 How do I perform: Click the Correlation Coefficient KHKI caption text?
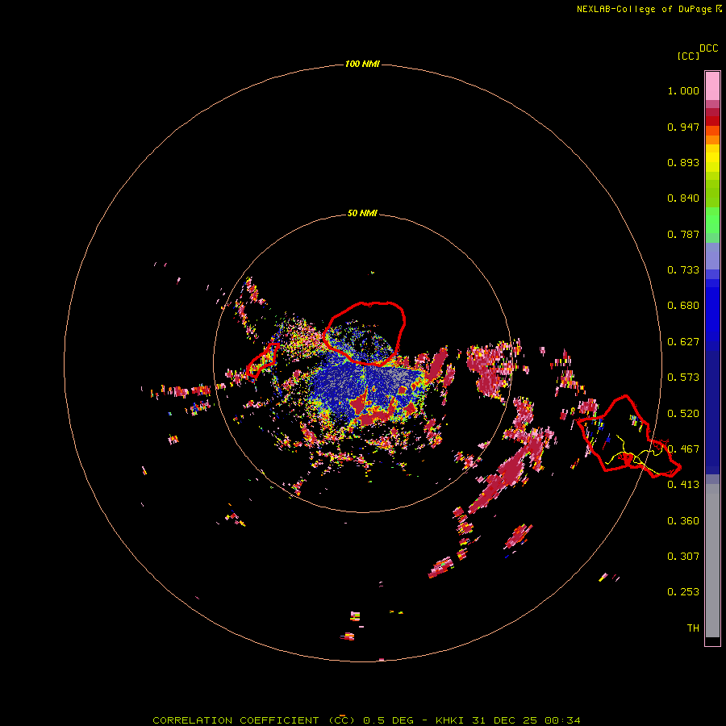[366, 720]
